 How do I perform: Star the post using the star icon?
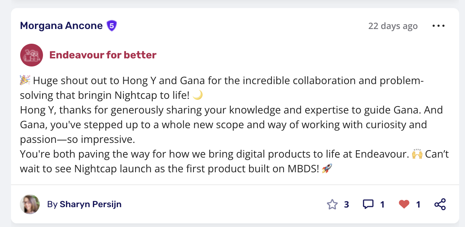(x=332, y=204)
